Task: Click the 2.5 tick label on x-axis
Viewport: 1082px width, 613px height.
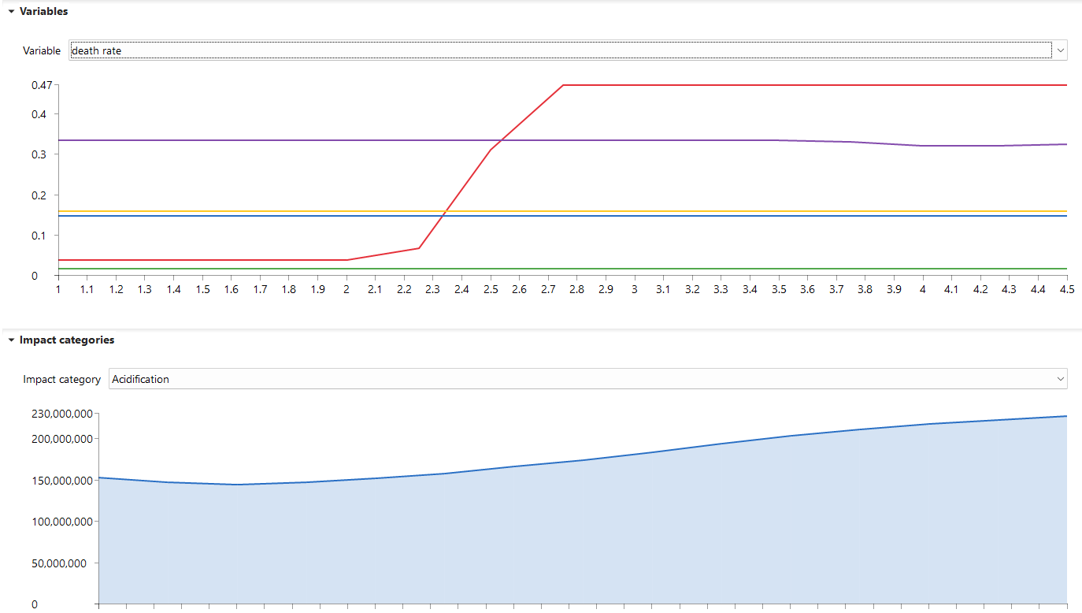Action: 490,290
